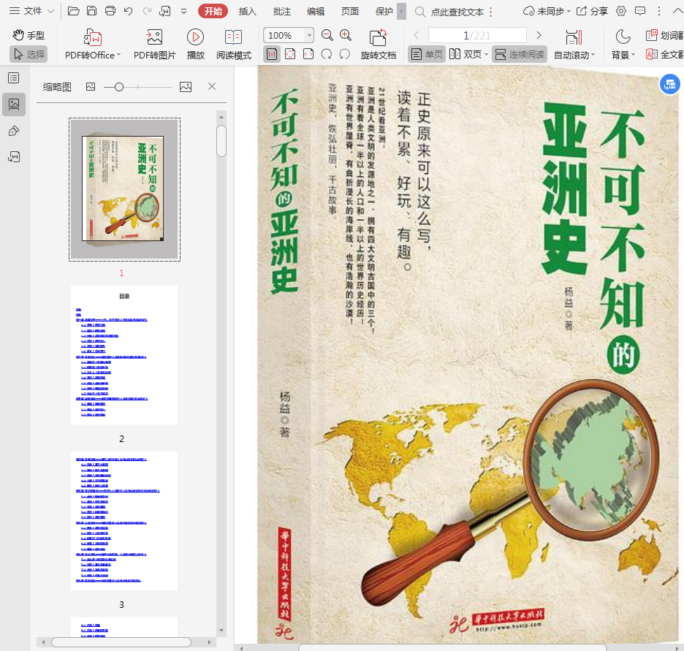684x651 pixels.
Task: Open the bookmarks outline sidebar icon
Action: (x=14, y=79)
